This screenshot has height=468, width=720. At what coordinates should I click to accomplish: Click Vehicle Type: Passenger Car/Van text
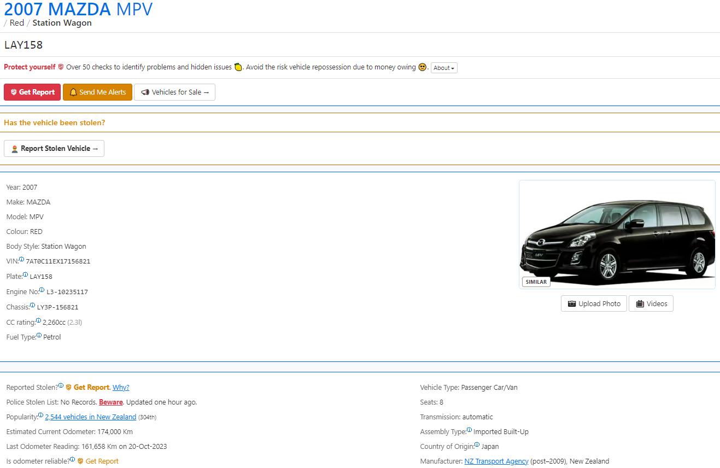469,387
